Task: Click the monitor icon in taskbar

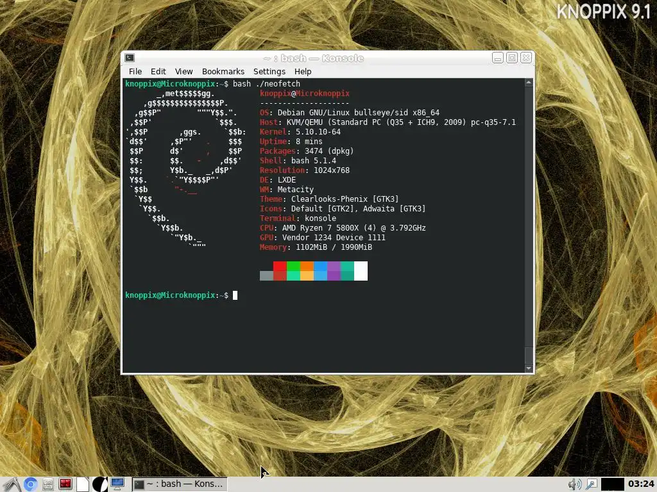Action: [x=117, y=484]
